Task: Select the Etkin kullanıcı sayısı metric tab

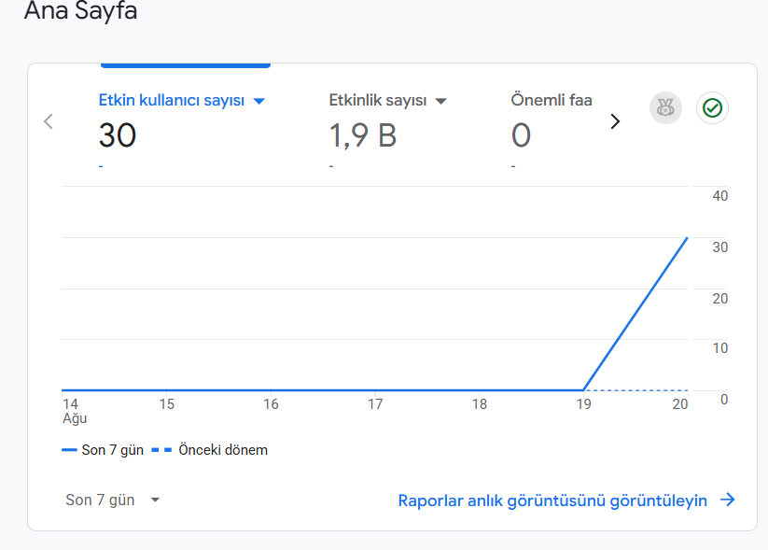Action: pyautogui.click(x=182, y=129)
